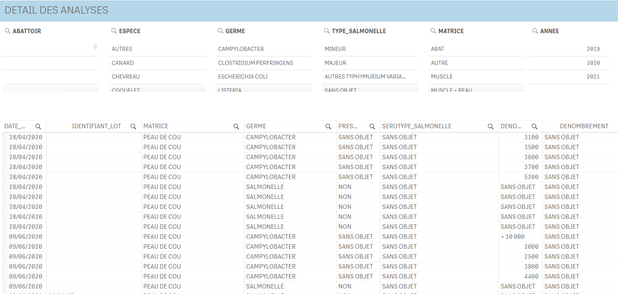Screen dimensions: 618x294
Task: Filter by CAMPYLOBACTER in GERME list
Action: 241,49
